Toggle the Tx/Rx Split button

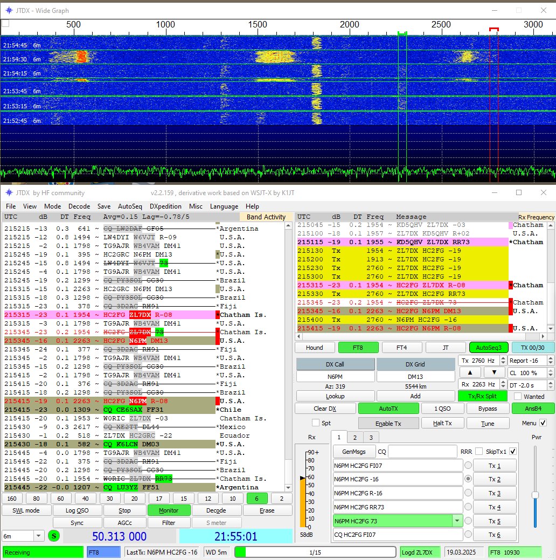pos(482,396)
